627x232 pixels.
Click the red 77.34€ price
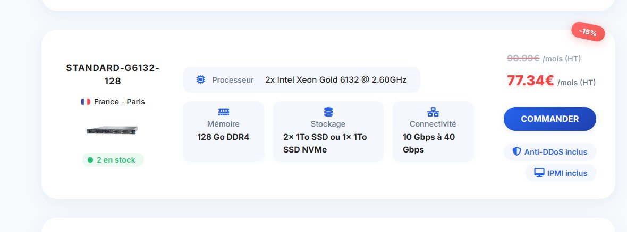click(x=530, y=81)
